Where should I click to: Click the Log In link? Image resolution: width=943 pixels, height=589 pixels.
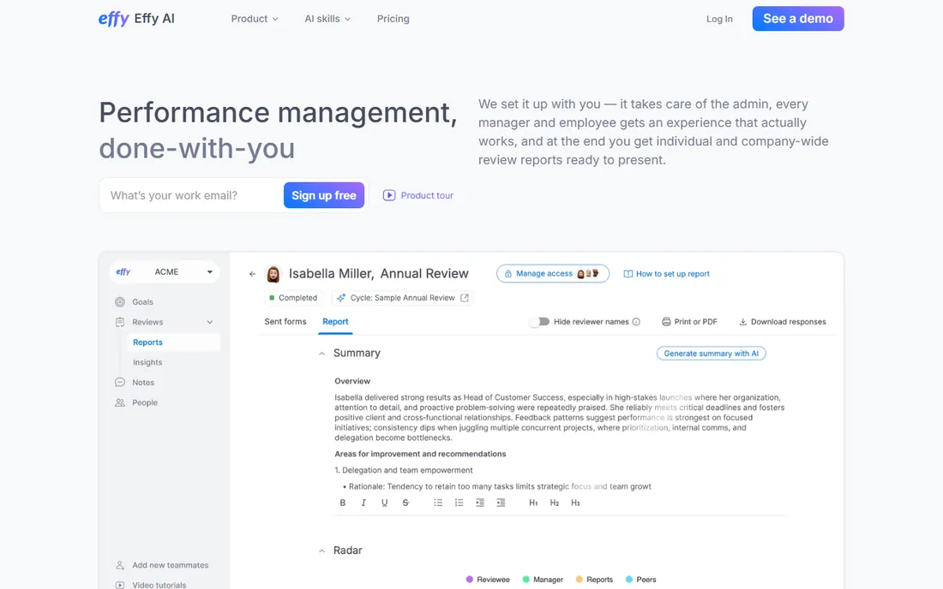point(719,19)
